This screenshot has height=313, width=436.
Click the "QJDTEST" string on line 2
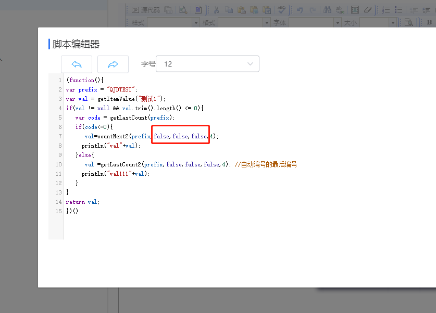pyautogui.click(x=121, y=89)
